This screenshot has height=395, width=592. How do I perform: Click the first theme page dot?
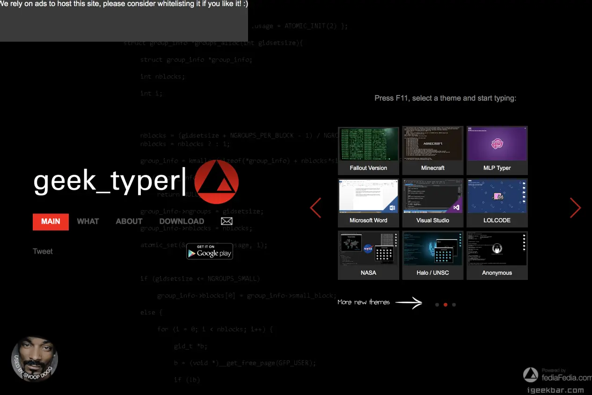point(437,305)
